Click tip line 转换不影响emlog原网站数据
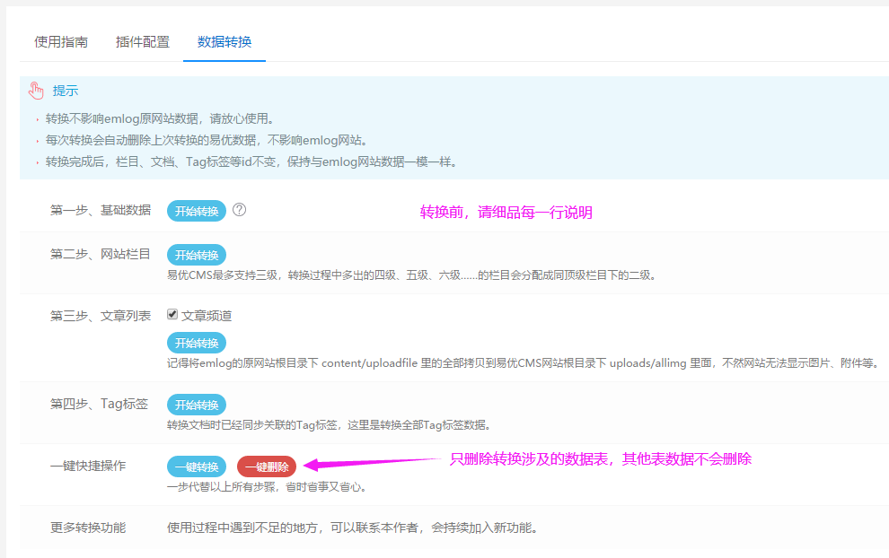Image resolution: width=889 pixels, height=558 pixels. coord(160,118)
